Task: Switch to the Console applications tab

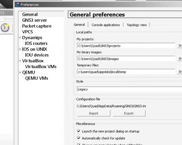Action: click(106, 25)
